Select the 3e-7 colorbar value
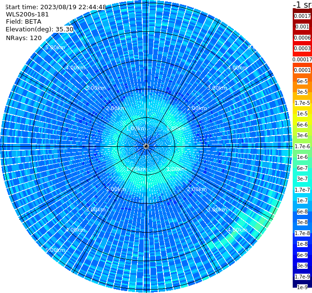The width and height of the screenshot is (312, 293). tap(302, 179)
